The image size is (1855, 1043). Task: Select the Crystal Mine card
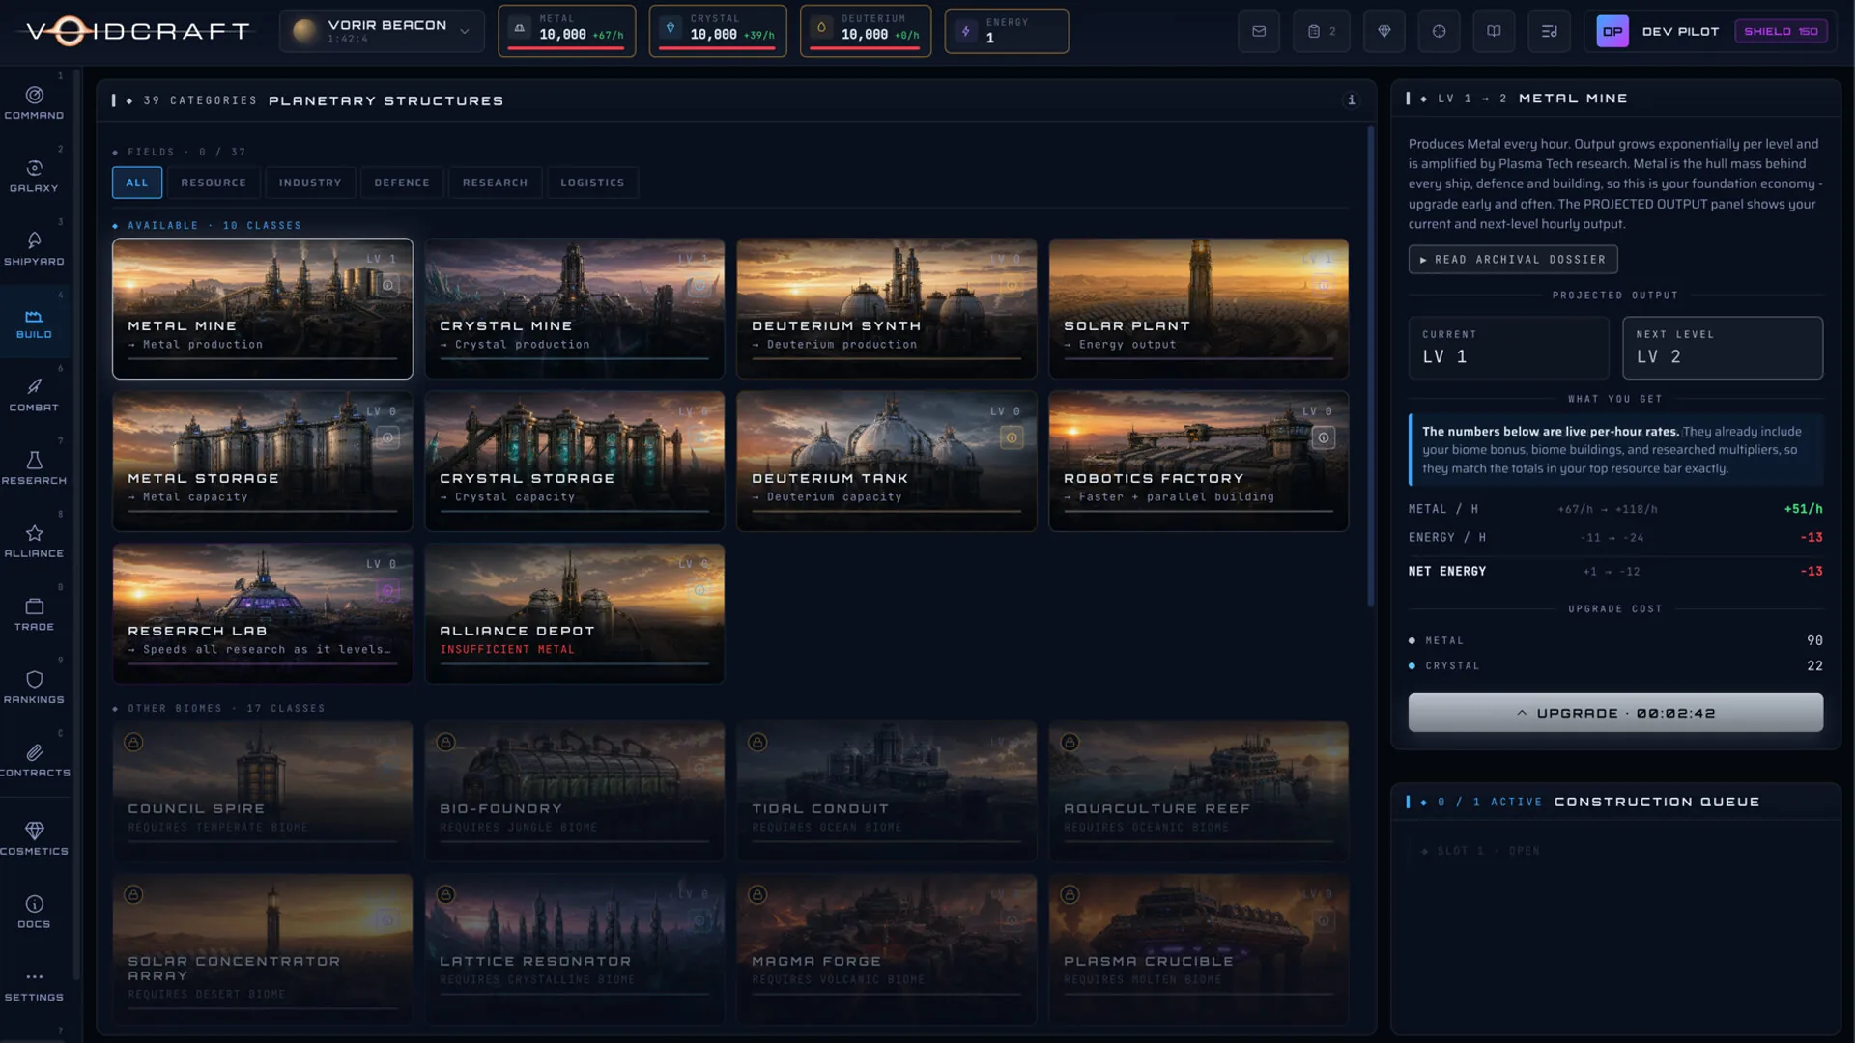pos(575,308)
